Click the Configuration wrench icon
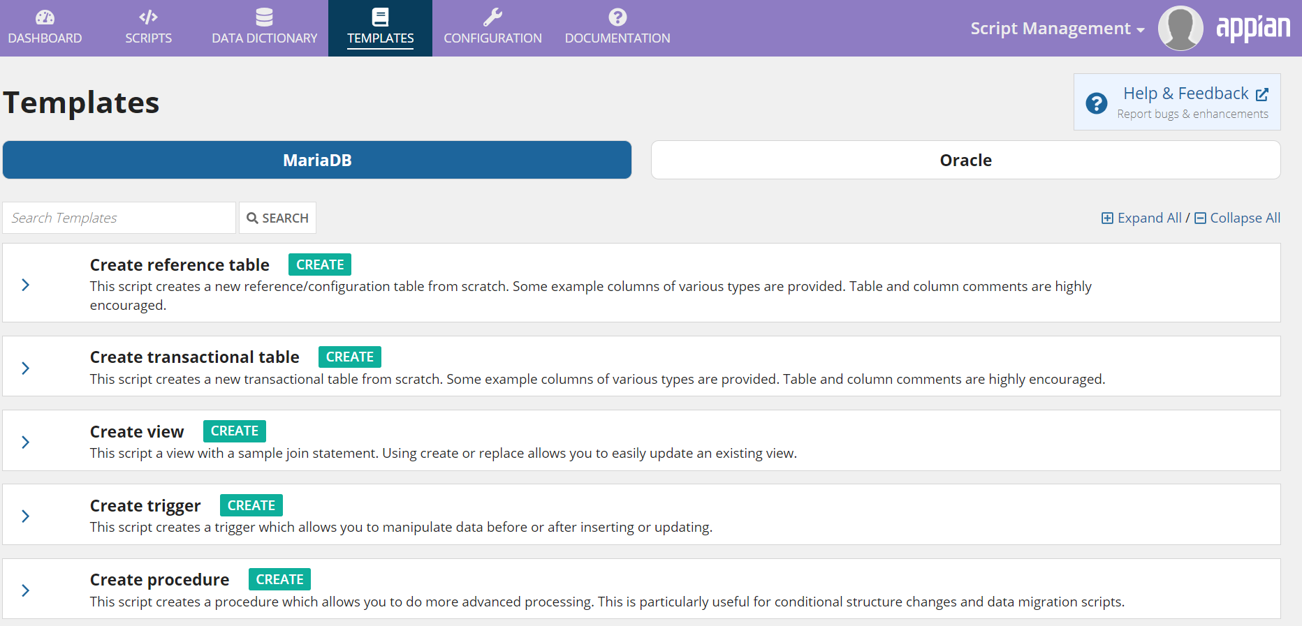The width and height of the screenshot is (1302, 626). click(x=492, y=17)
